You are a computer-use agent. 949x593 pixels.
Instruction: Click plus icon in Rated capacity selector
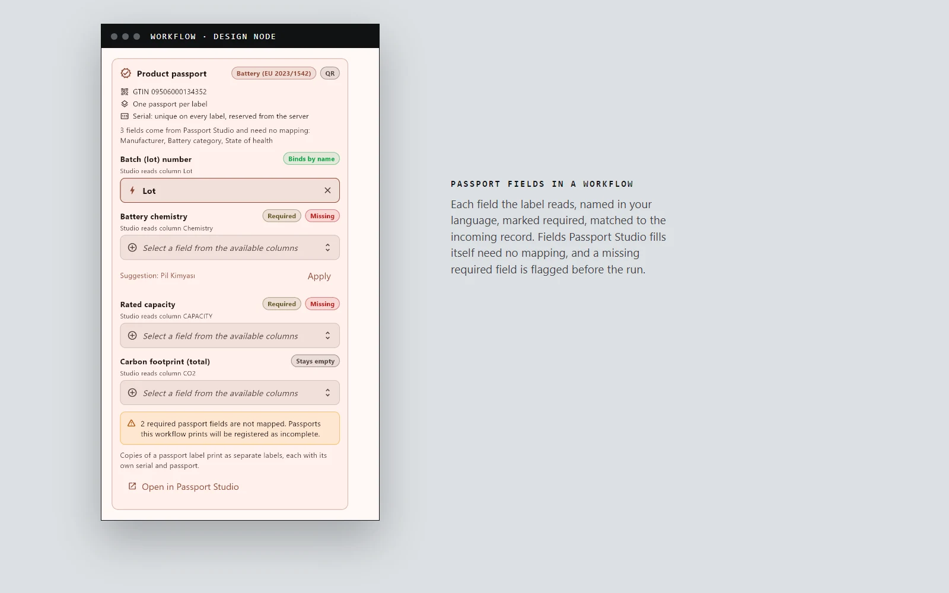pyautogui.click(x=132, y=336)
